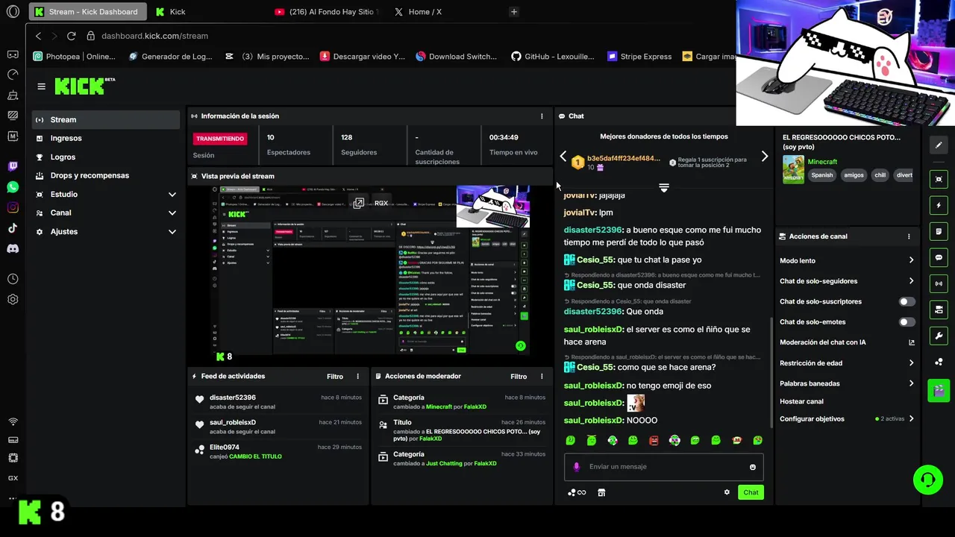Toggle Chat de solo-suscriptores switch

coord(907,302)
